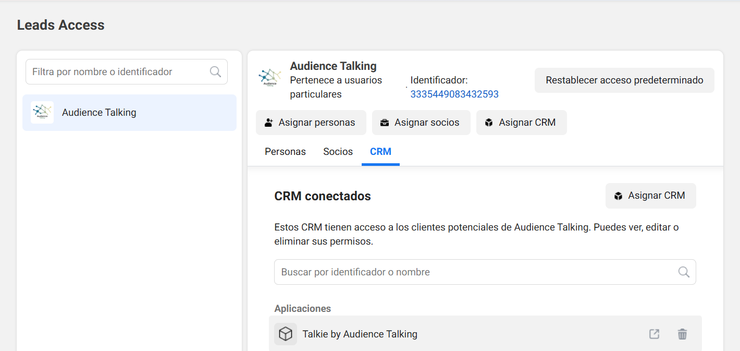Click the Audience Talking logo in the header panel
Screen dimensions: 740x351
(270, 78)
